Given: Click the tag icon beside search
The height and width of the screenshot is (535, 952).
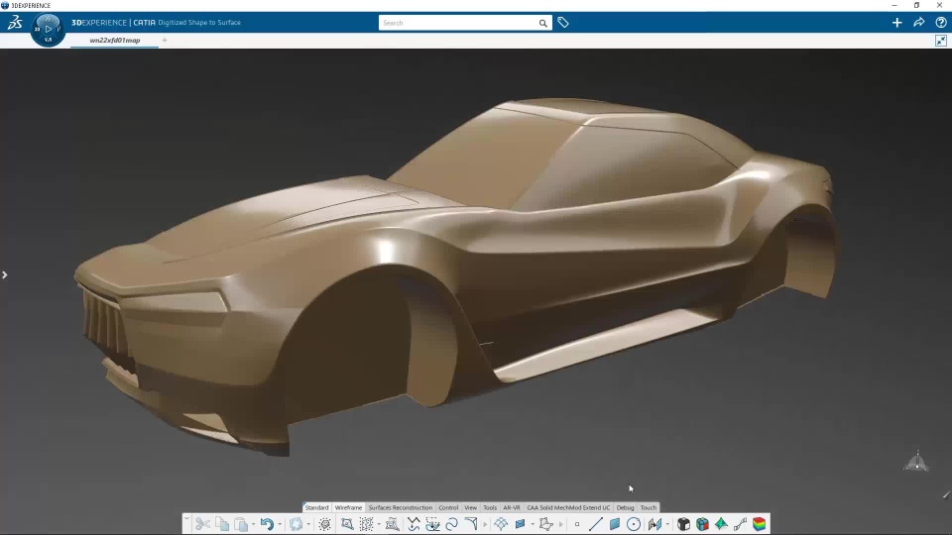Looking at the screenshot, I should [563, 23].
